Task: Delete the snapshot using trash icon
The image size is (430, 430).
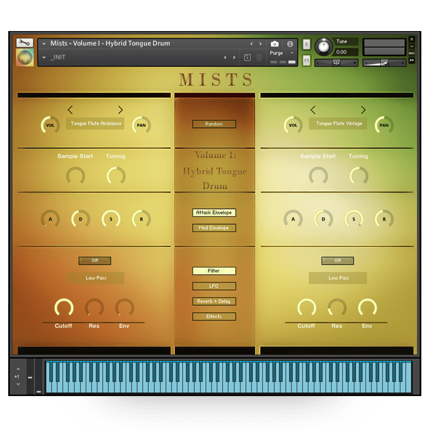Action: pyautogui.click(x=259, y=57)
